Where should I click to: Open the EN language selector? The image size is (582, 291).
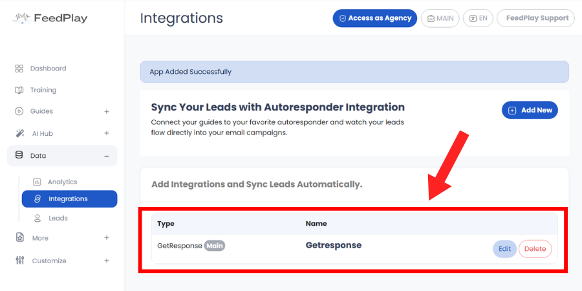point(478,18)
